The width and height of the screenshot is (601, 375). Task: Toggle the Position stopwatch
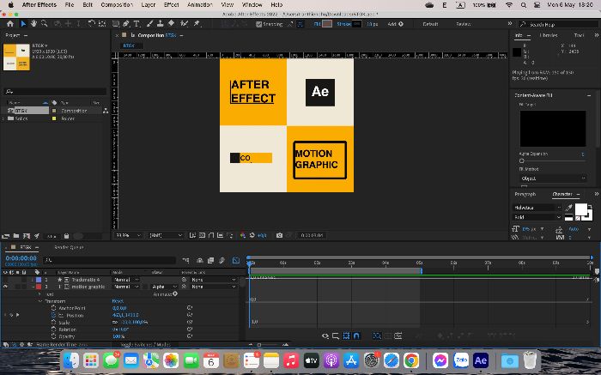[x=53, y=315]
